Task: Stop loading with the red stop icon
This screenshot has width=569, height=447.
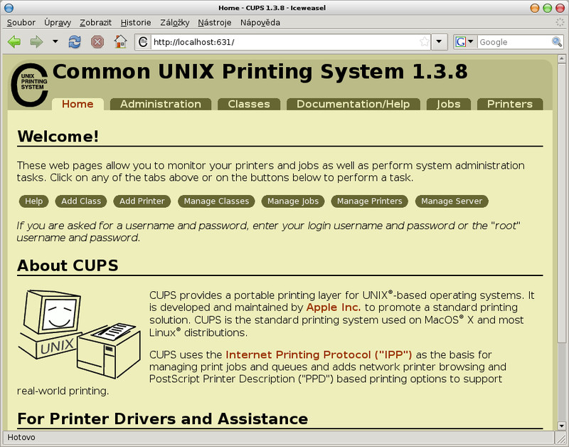Action: pos(97,42)
